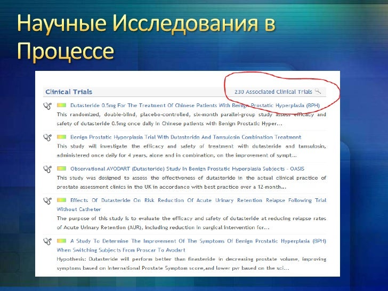
Task: Click the stethoscope icon for Dutasteride 0.5mg trial
Action: click(x=47, y=106)
